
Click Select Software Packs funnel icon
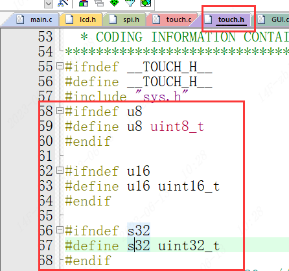pyautogui.click(x=130, y=3)
